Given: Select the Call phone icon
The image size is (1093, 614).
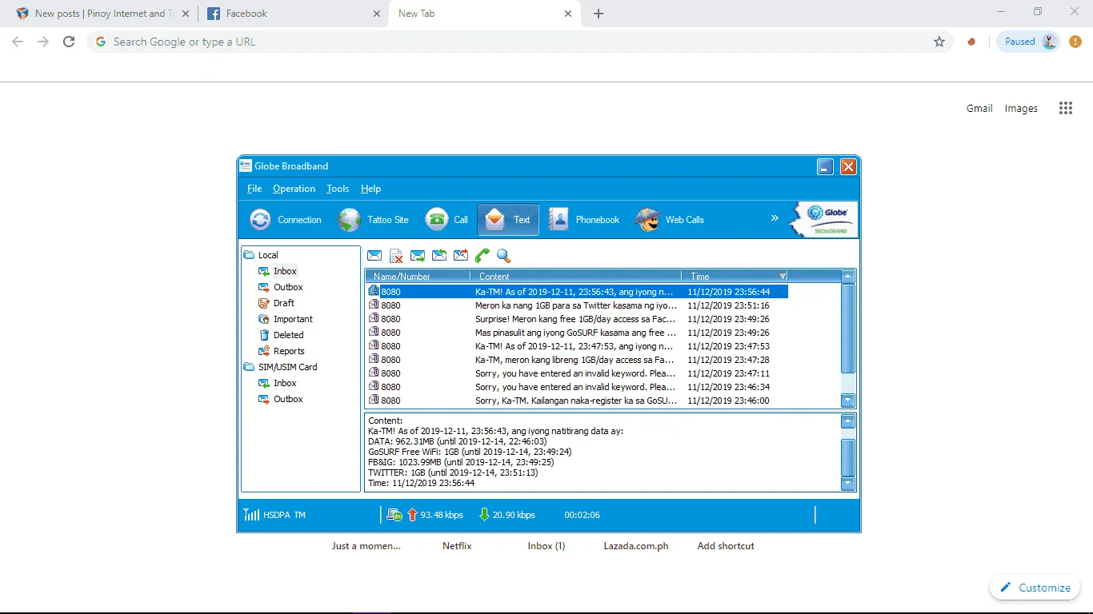Looking at the screenshot, I should (x=437, y=220).
